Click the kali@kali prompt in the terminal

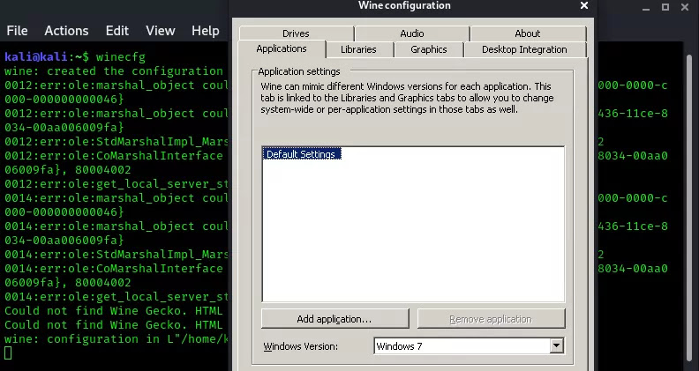35,57
